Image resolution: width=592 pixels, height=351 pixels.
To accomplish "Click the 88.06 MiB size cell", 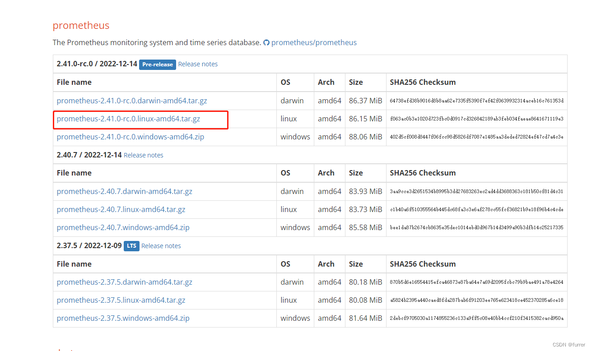I will pyautogui.click(x=365, y=137).
